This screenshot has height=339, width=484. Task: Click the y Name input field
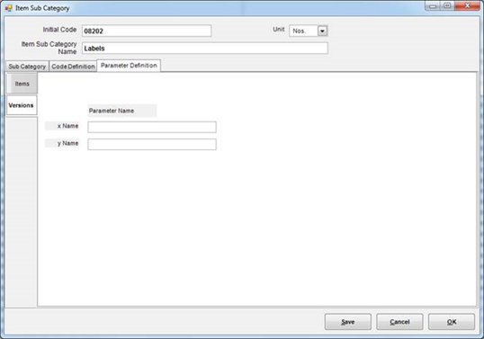[x=152, y=145]
